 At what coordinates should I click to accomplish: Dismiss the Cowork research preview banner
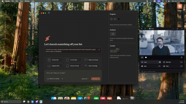click(99, 50)
